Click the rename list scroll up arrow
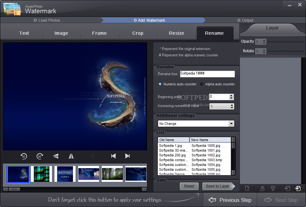 (233, 139)
